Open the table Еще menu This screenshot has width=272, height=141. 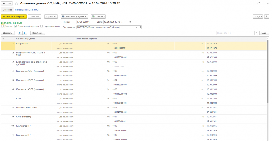264,33
